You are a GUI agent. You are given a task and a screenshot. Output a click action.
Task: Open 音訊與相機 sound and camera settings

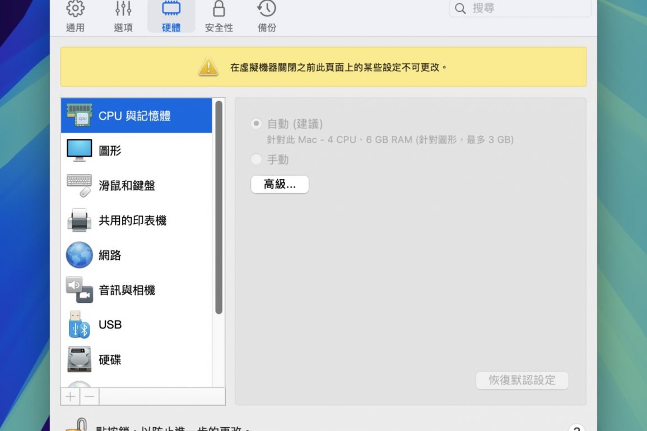[x=136, y=290]
